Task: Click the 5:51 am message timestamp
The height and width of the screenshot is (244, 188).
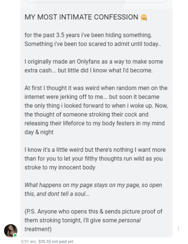Action: pyautogui.click(x=29, y=241)
